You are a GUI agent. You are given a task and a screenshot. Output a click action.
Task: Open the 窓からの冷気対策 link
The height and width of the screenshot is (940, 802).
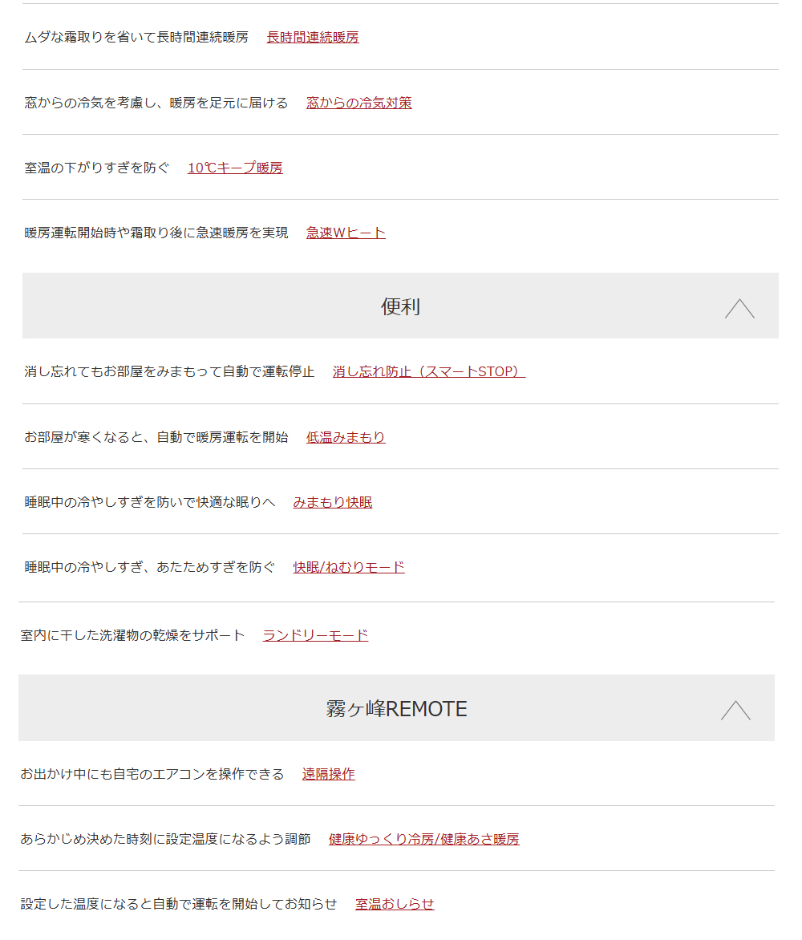point(359,103)
